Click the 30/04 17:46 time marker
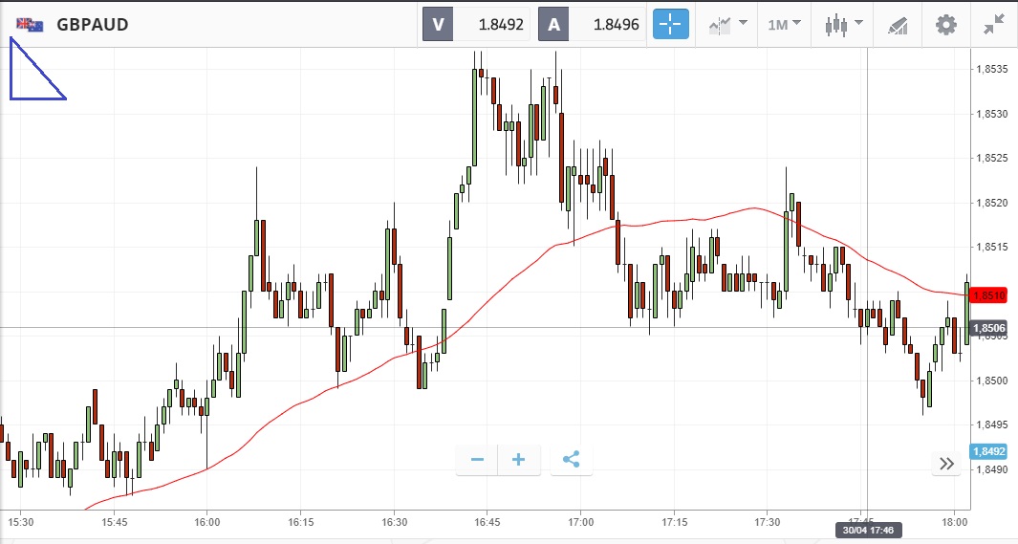The height and width of the screenshot is (544, 1018). [868, 529]
